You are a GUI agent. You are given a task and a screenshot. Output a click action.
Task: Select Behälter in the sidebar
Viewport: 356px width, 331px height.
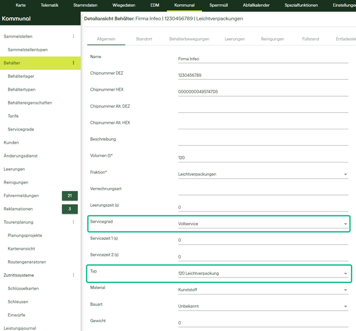pyautogui.click(x=12, y=63)
